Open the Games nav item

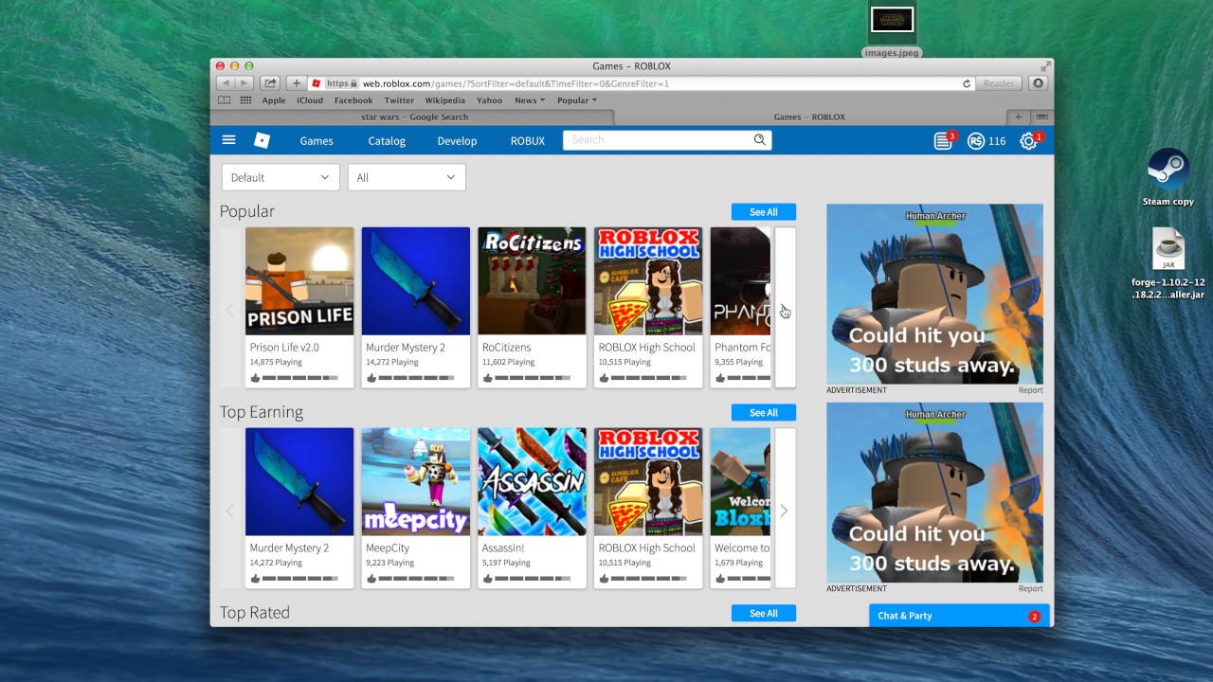tap(317, 141)
